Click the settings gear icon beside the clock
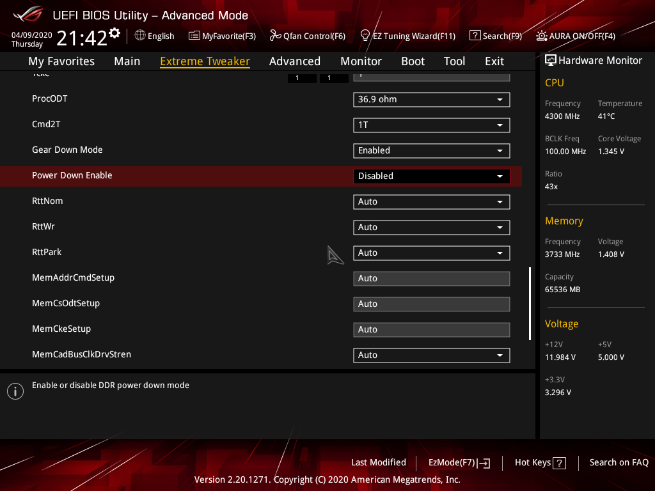Screen dimensions: 655x491 tap(114, 33)
